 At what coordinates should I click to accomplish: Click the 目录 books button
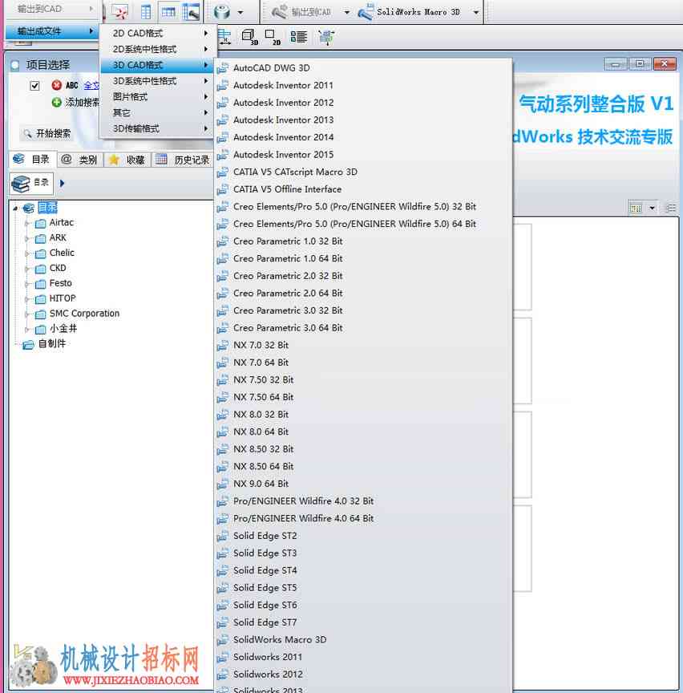31,184
